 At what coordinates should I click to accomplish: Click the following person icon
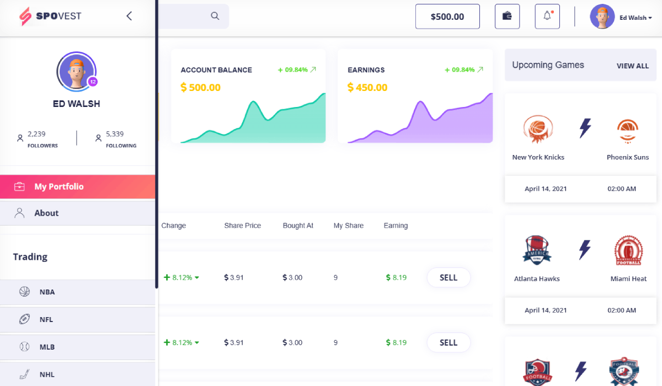(x=99, y=138)
